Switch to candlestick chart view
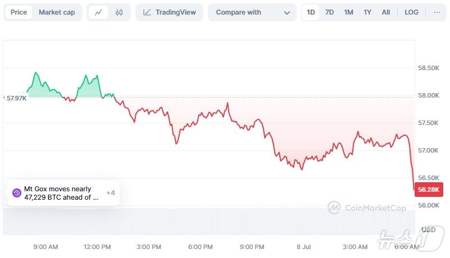The image size is (450, 258). point(119,12)
